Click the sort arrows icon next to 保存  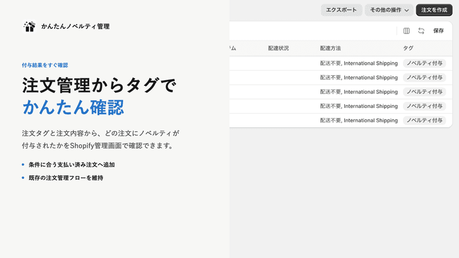[x=421, y=30]
